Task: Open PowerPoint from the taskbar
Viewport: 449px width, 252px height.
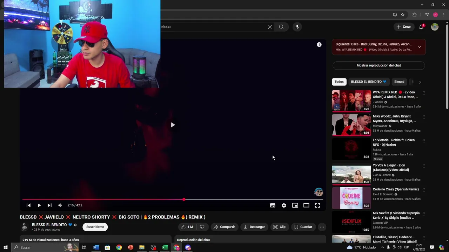Action: 130,247
